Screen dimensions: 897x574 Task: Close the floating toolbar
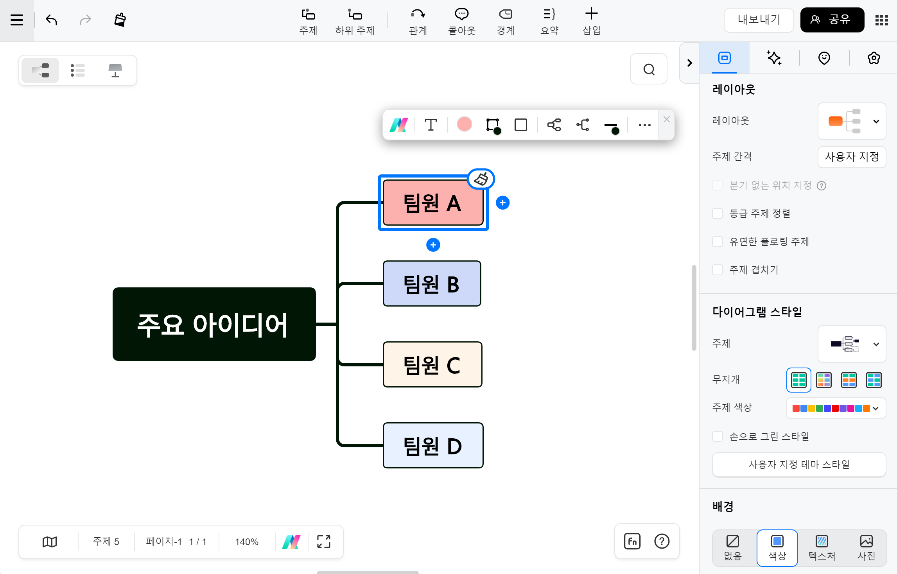click(667, 120)
